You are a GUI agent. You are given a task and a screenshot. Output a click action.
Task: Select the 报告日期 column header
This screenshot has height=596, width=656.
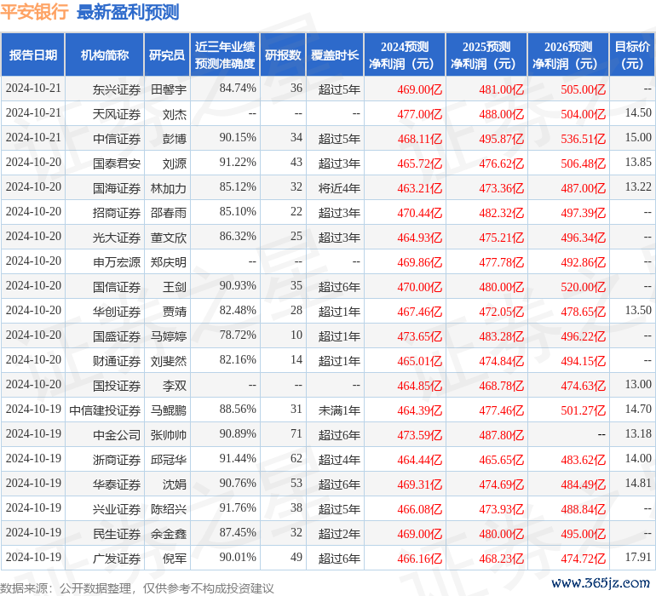[x=32, y=55]
